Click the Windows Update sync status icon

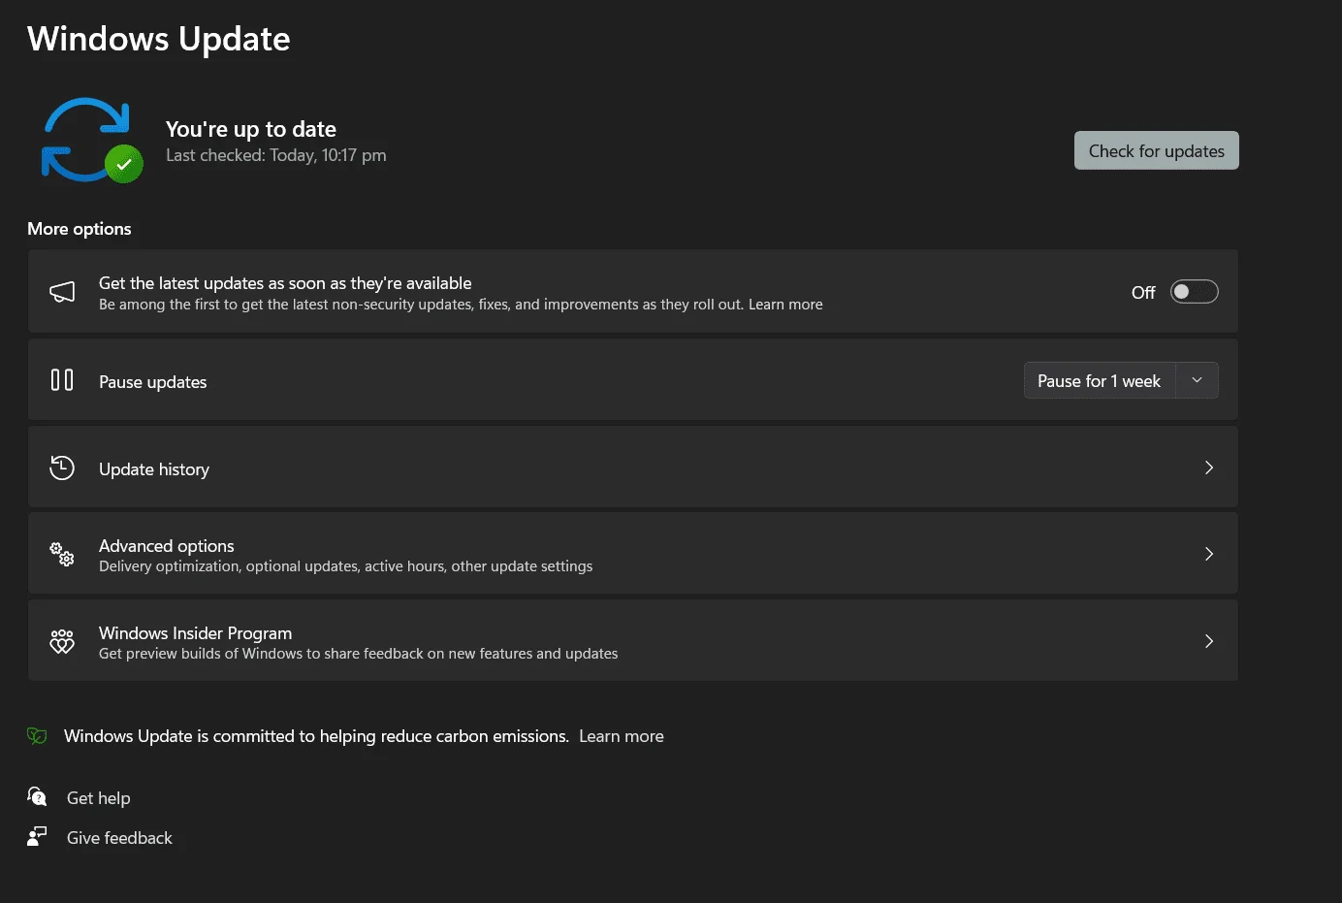92,140
